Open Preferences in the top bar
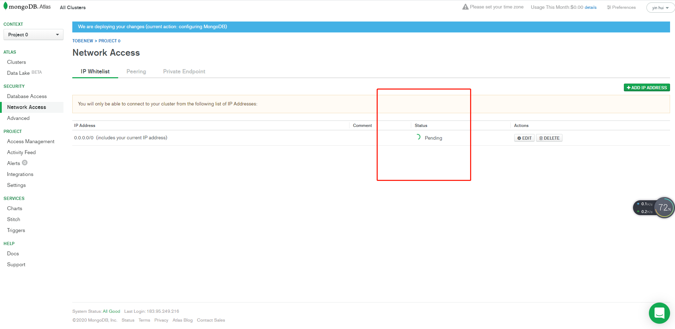This screenshot has height=329, width=675. tap(621, 7)
